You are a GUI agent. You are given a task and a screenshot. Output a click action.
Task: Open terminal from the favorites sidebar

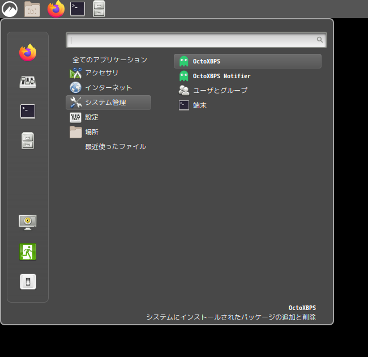coord(28,111)
